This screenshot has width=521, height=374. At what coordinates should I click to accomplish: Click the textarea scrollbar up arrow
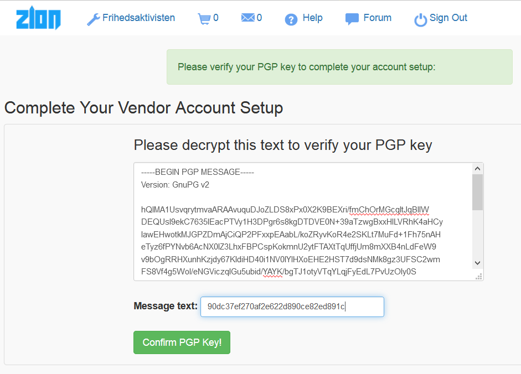click(478, 168)
